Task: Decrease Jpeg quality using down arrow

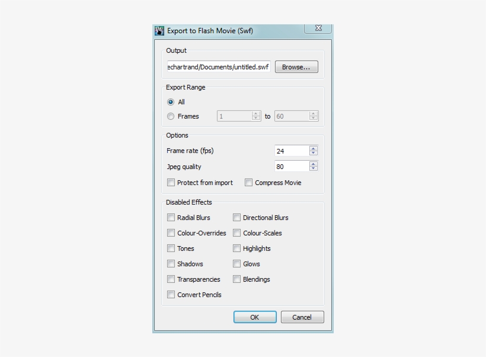Action: (313, 169)
